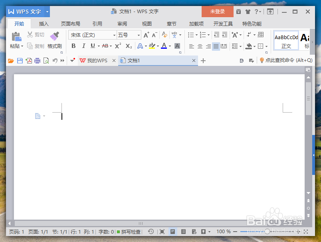The width and height of the screenshot is (321, 242).
Task: Increase font size with the A+ icon
Action: pyautogui.click(x=146, y=35)
